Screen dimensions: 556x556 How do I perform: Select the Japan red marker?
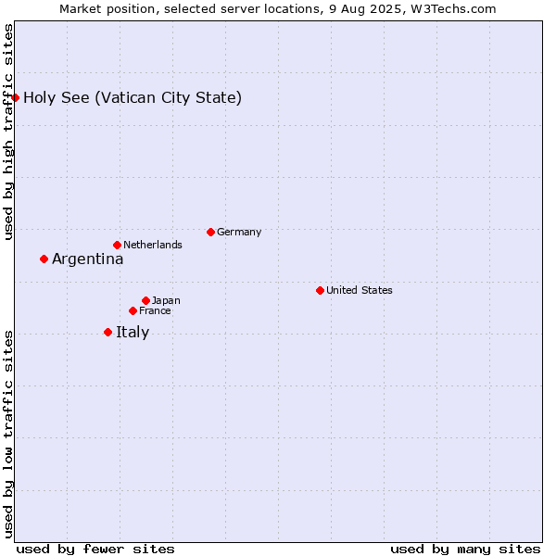click(146, 300)
